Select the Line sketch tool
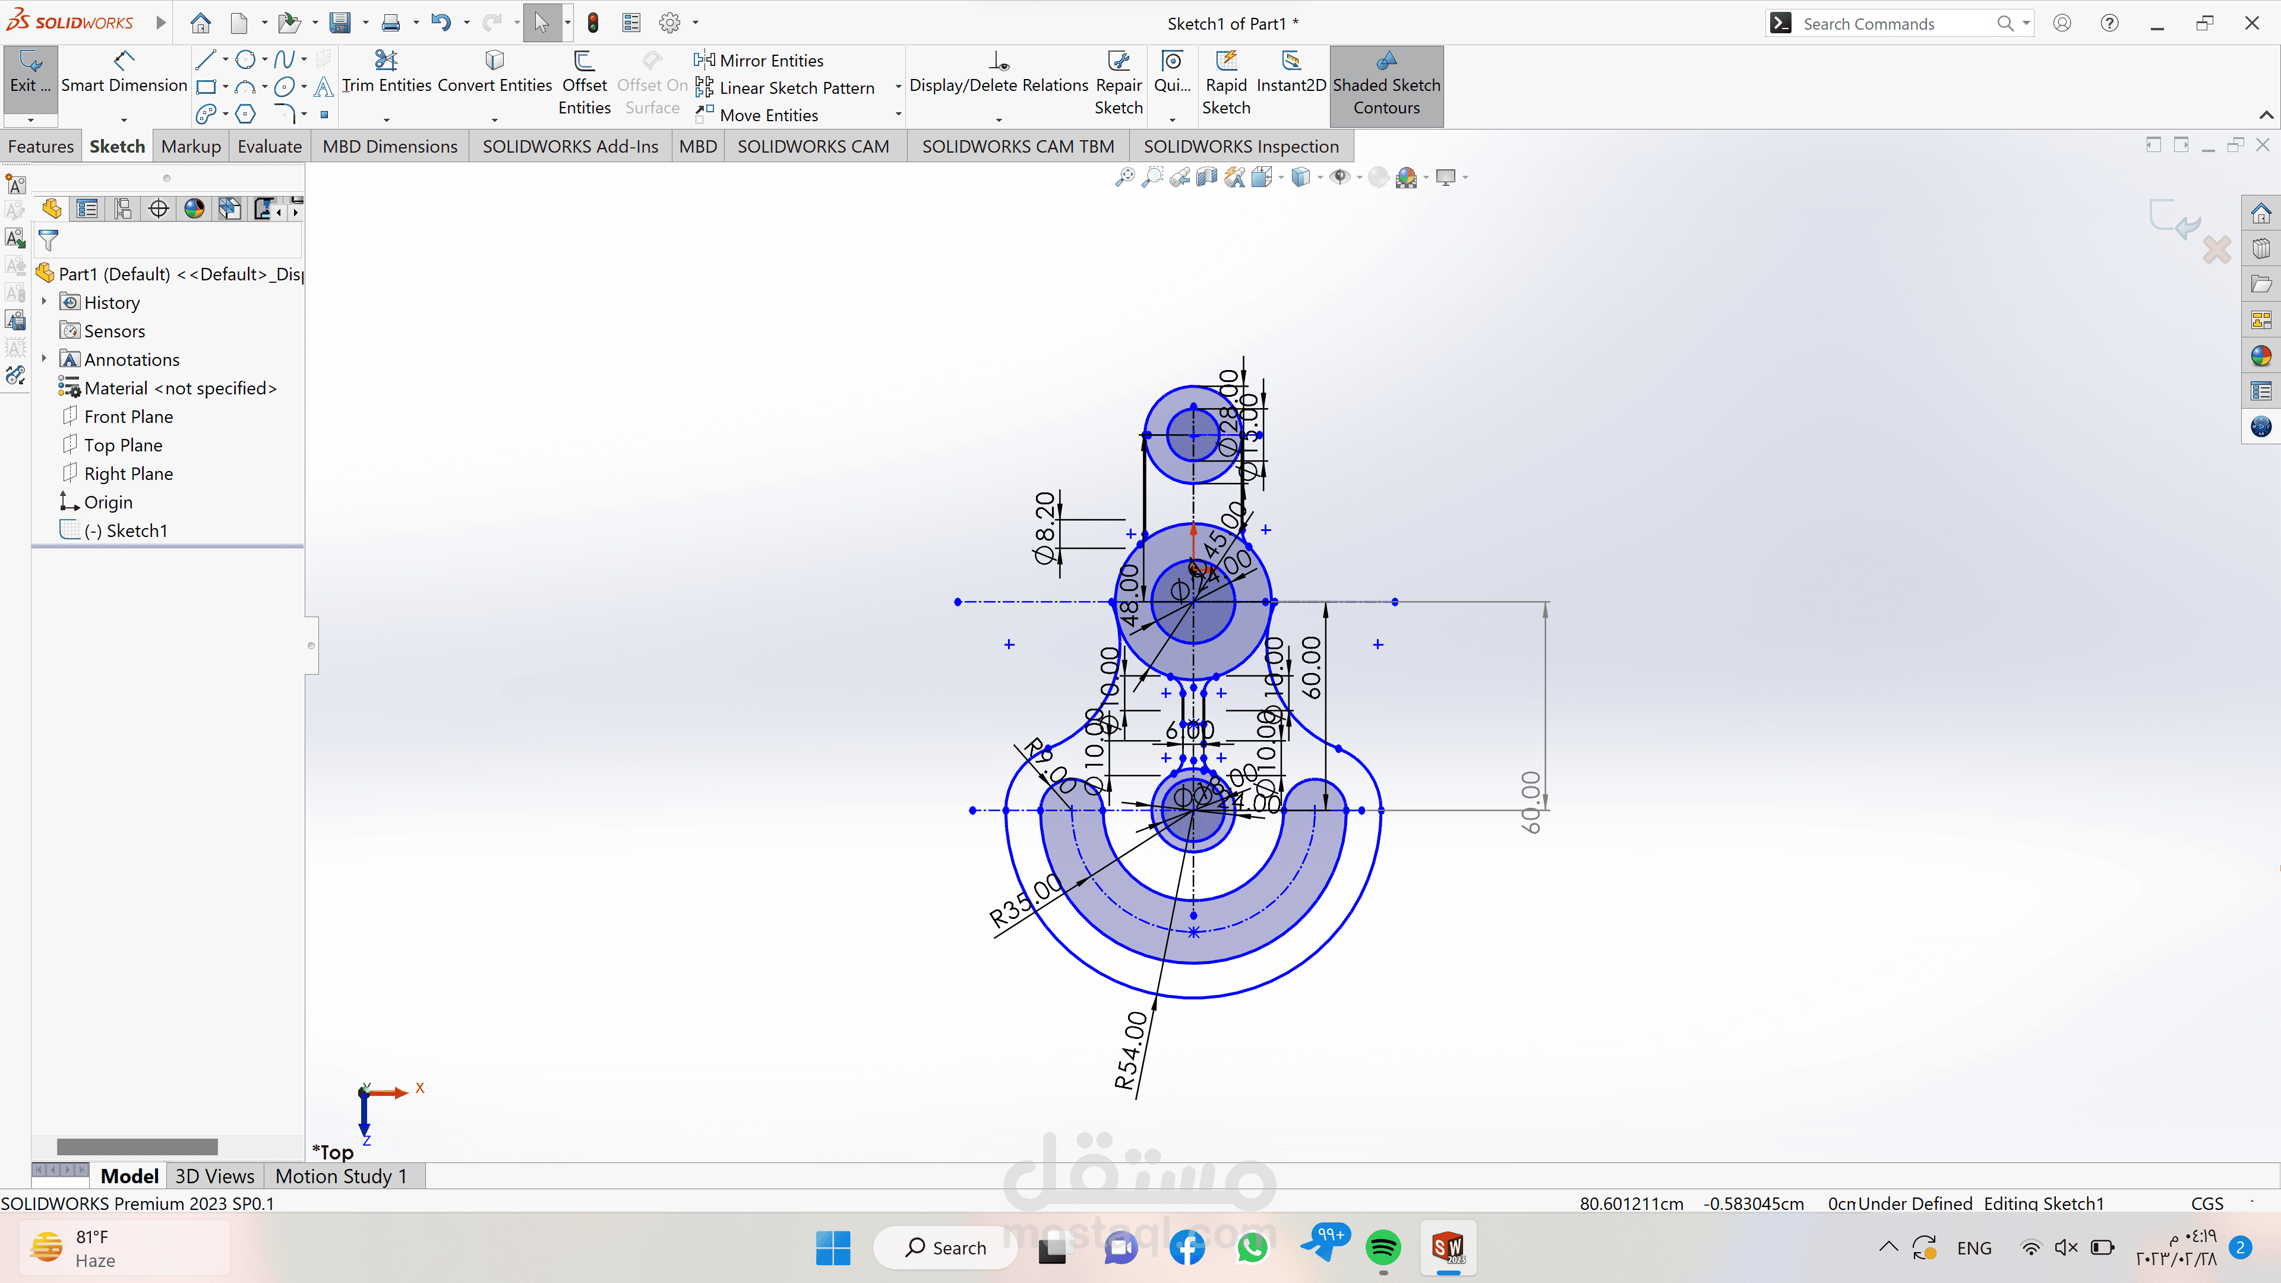The width and height of the screenshot is (2281, 1283). pos(206,59)
